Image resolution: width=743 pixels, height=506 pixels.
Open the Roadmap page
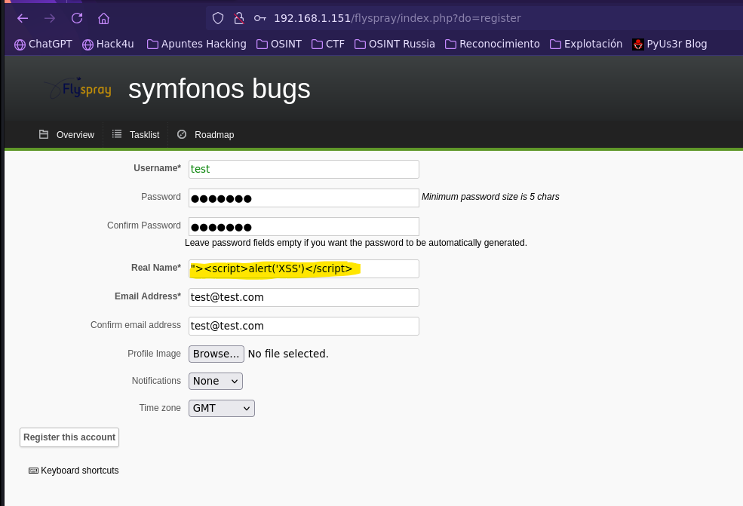205,134
